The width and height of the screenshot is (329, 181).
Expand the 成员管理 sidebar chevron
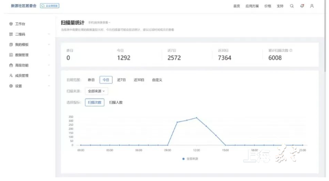(49, 76)
